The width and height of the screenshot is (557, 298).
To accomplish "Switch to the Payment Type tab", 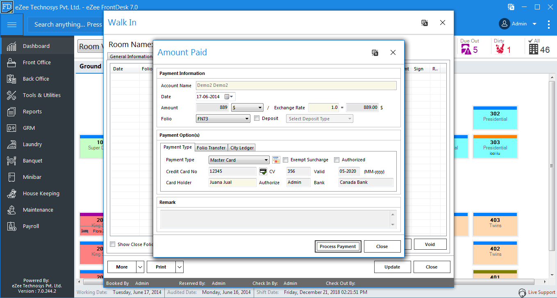I will coord(177,147).
